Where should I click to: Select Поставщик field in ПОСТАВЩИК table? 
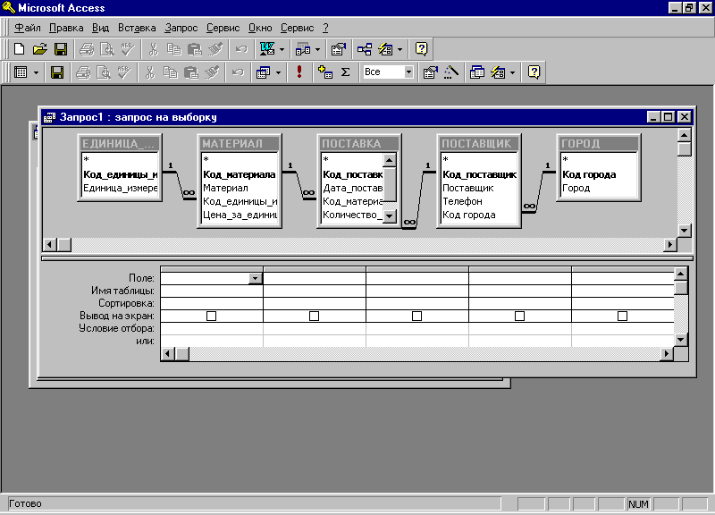point(467,188)
